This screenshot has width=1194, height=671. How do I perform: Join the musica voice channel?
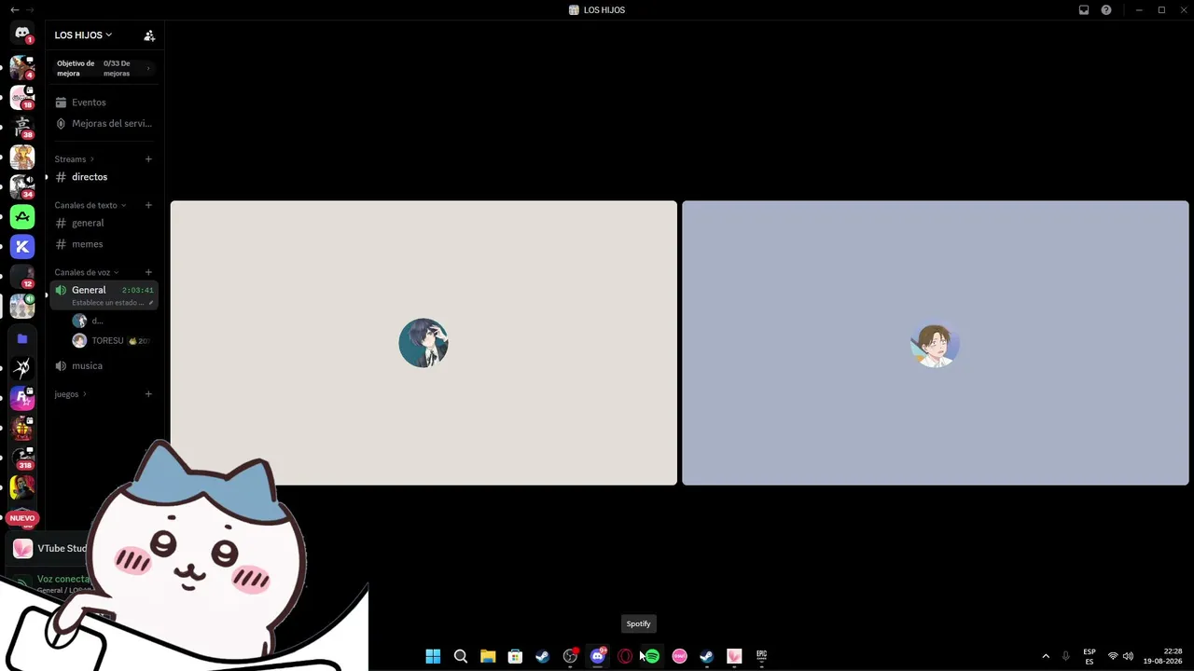pyautogui.click(x=104, y=366)
